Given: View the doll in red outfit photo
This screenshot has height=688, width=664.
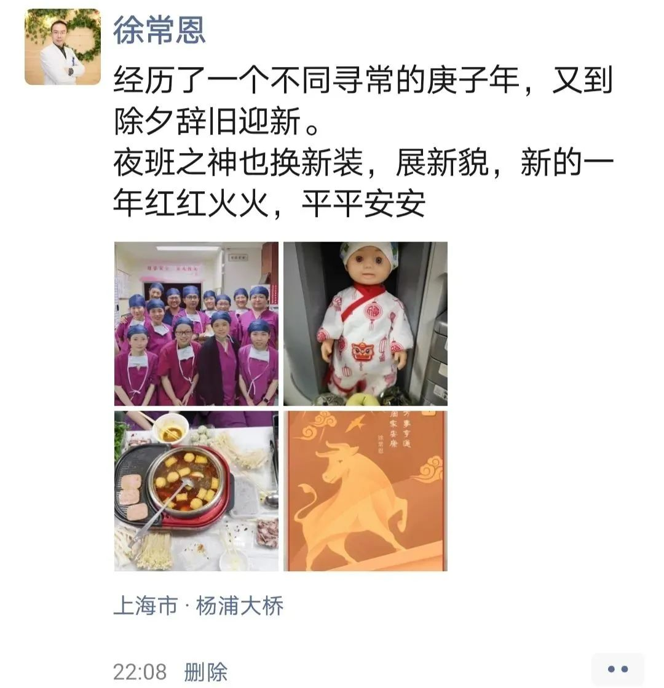Looking at the screenshot, I should (365, 323).
